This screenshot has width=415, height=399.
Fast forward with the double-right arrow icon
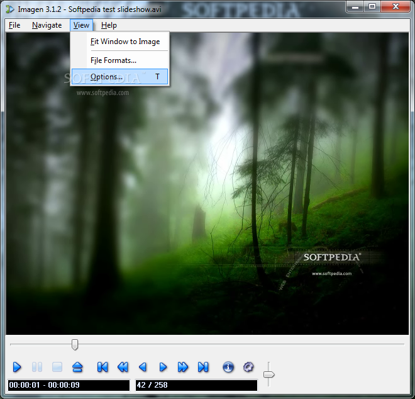183,367
